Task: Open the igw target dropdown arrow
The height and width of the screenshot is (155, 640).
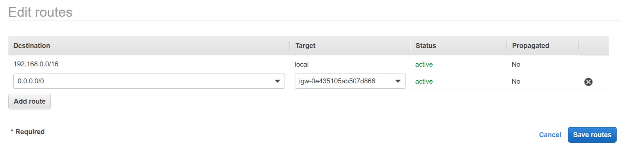Action: pyautogui.click(x=398, y=81)
